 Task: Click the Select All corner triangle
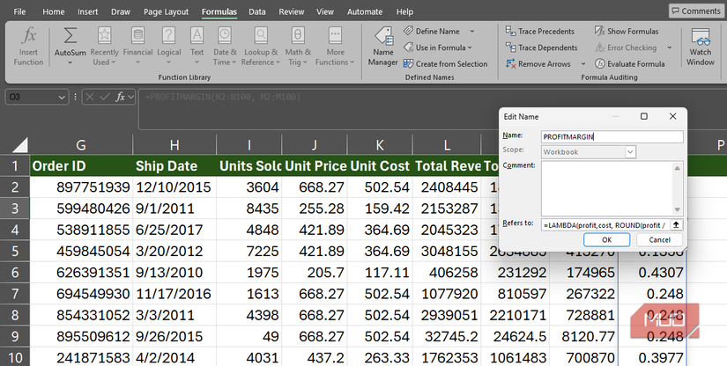point(19,145)
